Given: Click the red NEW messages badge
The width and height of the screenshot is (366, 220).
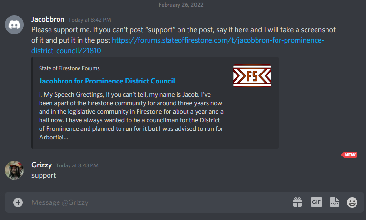Looking at the screenshot, I should click(349, 155).
